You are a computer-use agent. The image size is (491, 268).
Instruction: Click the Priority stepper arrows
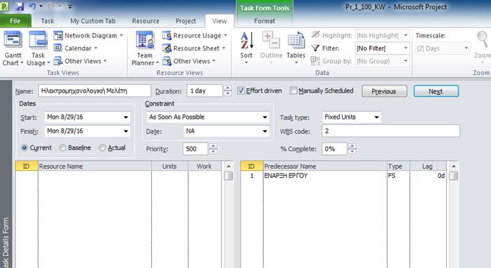point(213,149)
